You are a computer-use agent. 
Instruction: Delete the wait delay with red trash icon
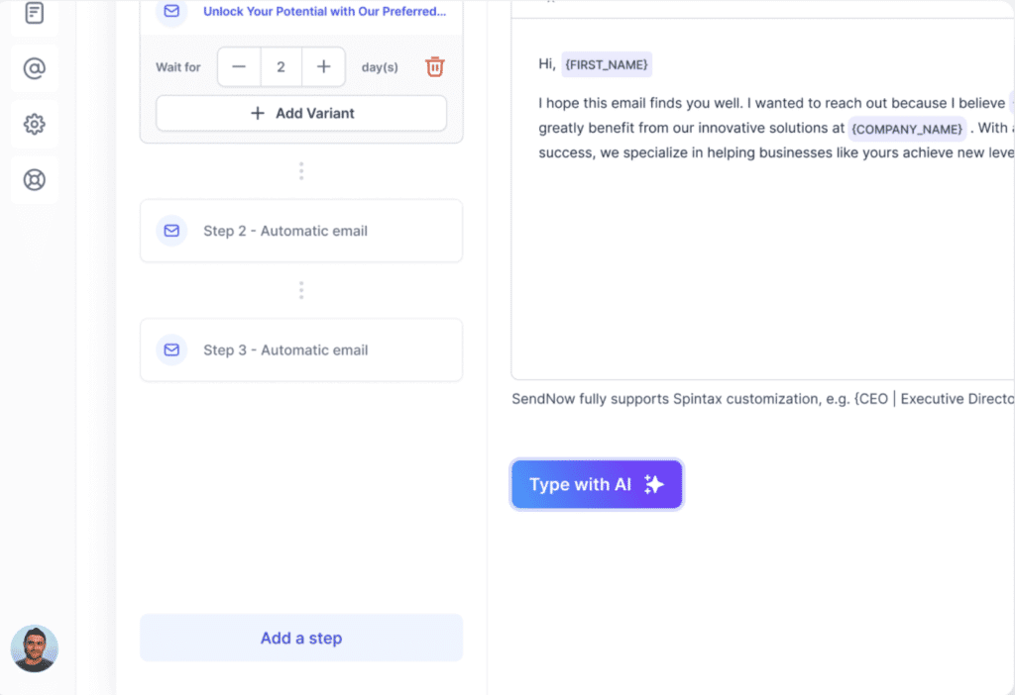click(434, 66)
